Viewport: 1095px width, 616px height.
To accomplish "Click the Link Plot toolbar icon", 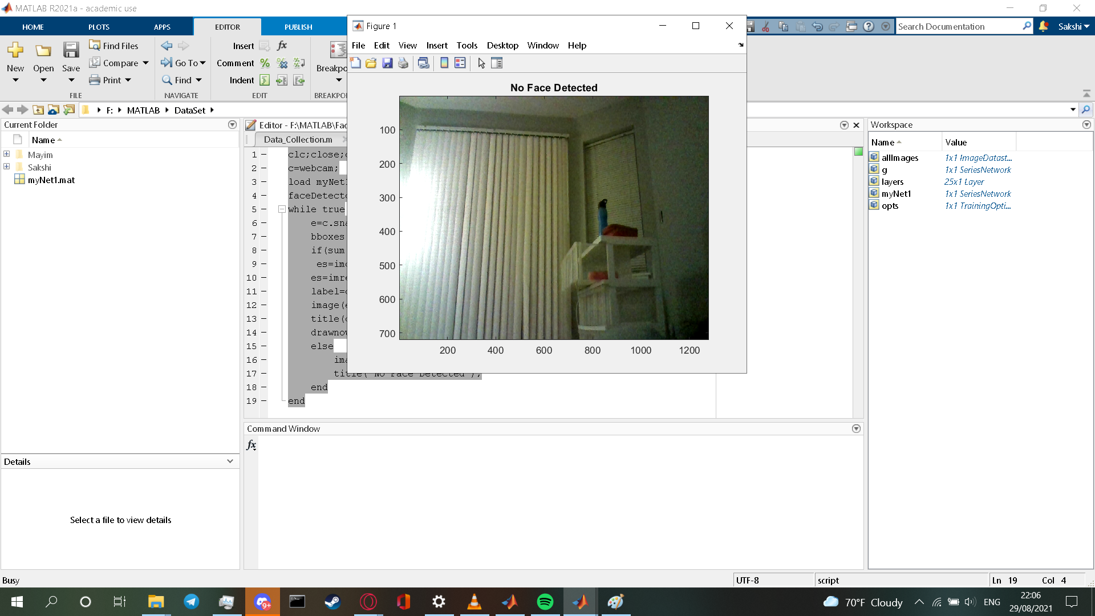I will tap(423, 63).
